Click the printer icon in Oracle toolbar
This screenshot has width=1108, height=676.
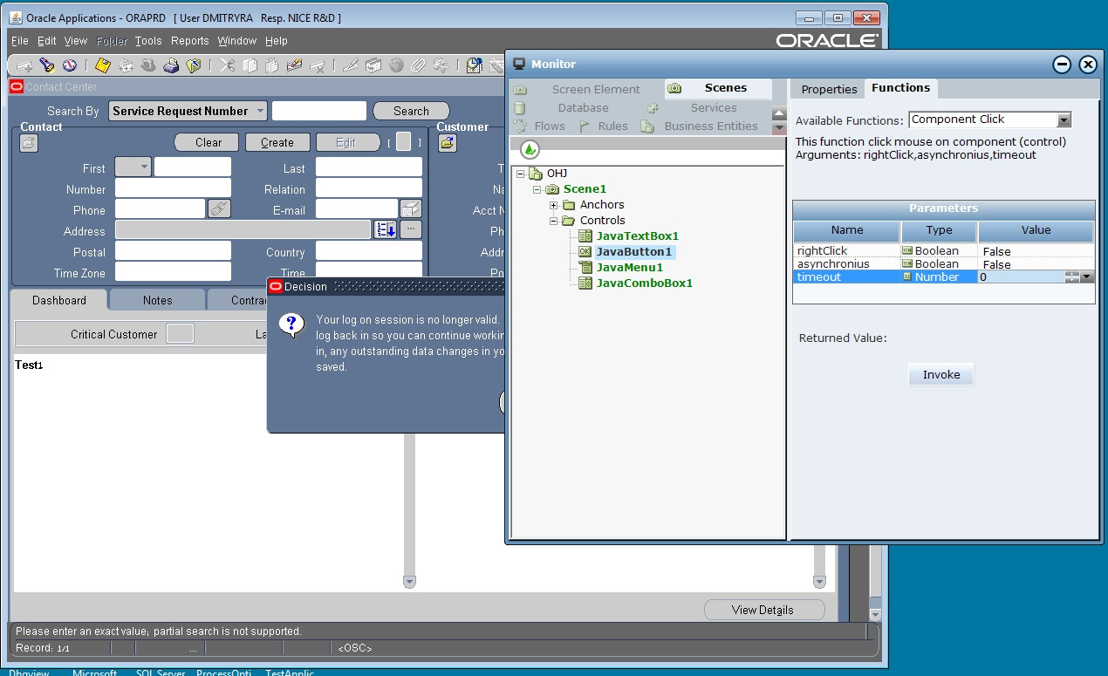pyautogui.click(x=171, y=65)
